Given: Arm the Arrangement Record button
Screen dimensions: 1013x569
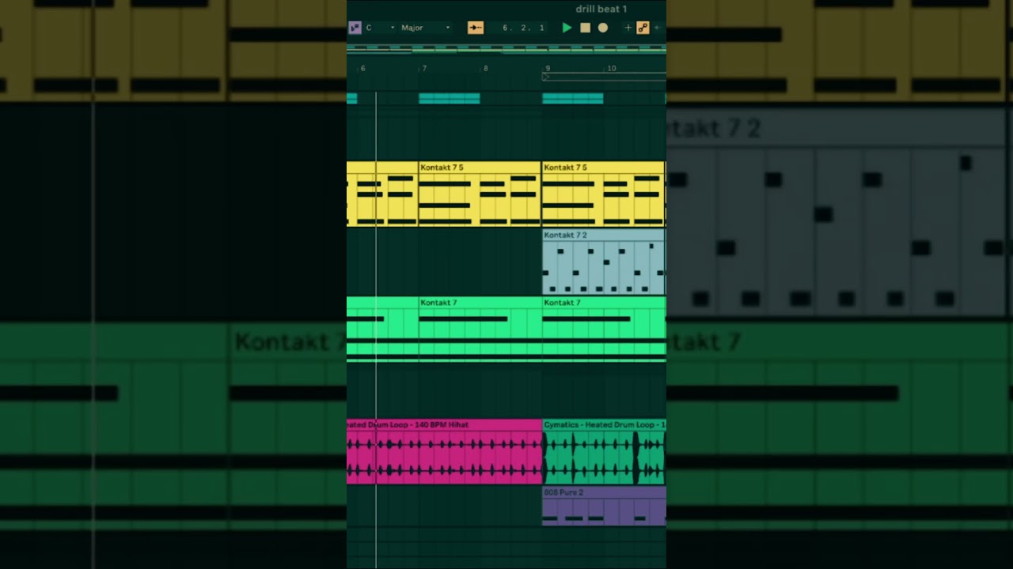Looking at the screenshot, I should [x=602, y=28].
